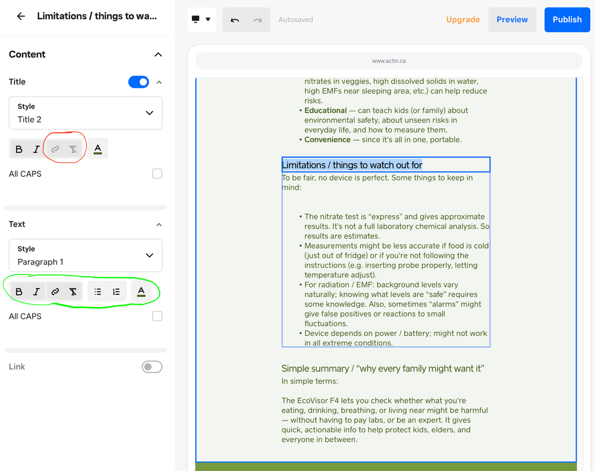Image resolution: width=595 pixels, height=471 pixels.
Task: Open the device view selector dropdown
Action: tap(201, 20)
